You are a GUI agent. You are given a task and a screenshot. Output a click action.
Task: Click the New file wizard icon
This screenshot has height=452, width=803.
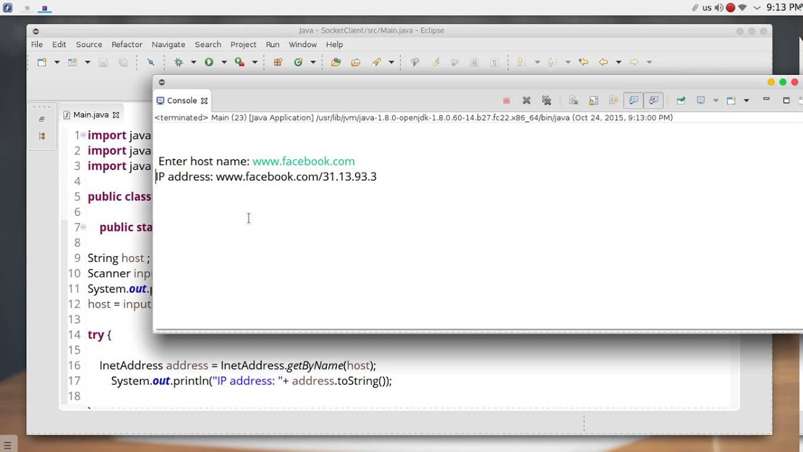[42, 62]
